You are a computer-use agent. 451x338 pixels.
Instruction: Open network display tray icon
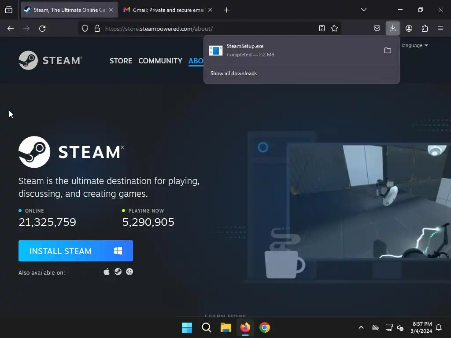click(389, 327)
